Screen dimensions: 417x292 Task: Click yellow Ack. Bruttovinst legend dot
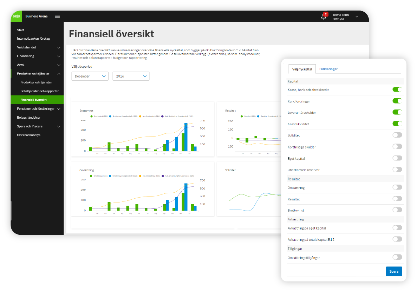click(x=140, y=116)
